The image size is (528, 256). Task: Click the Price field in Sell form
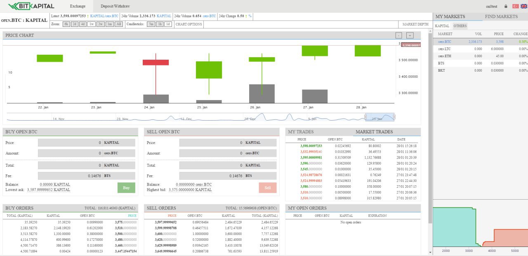click(212, 143)
